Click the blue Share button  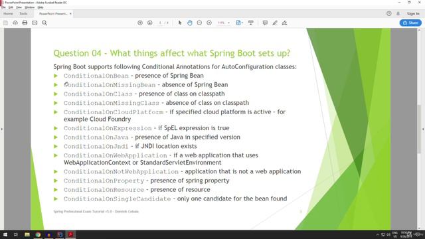click(x=410, y=23)
